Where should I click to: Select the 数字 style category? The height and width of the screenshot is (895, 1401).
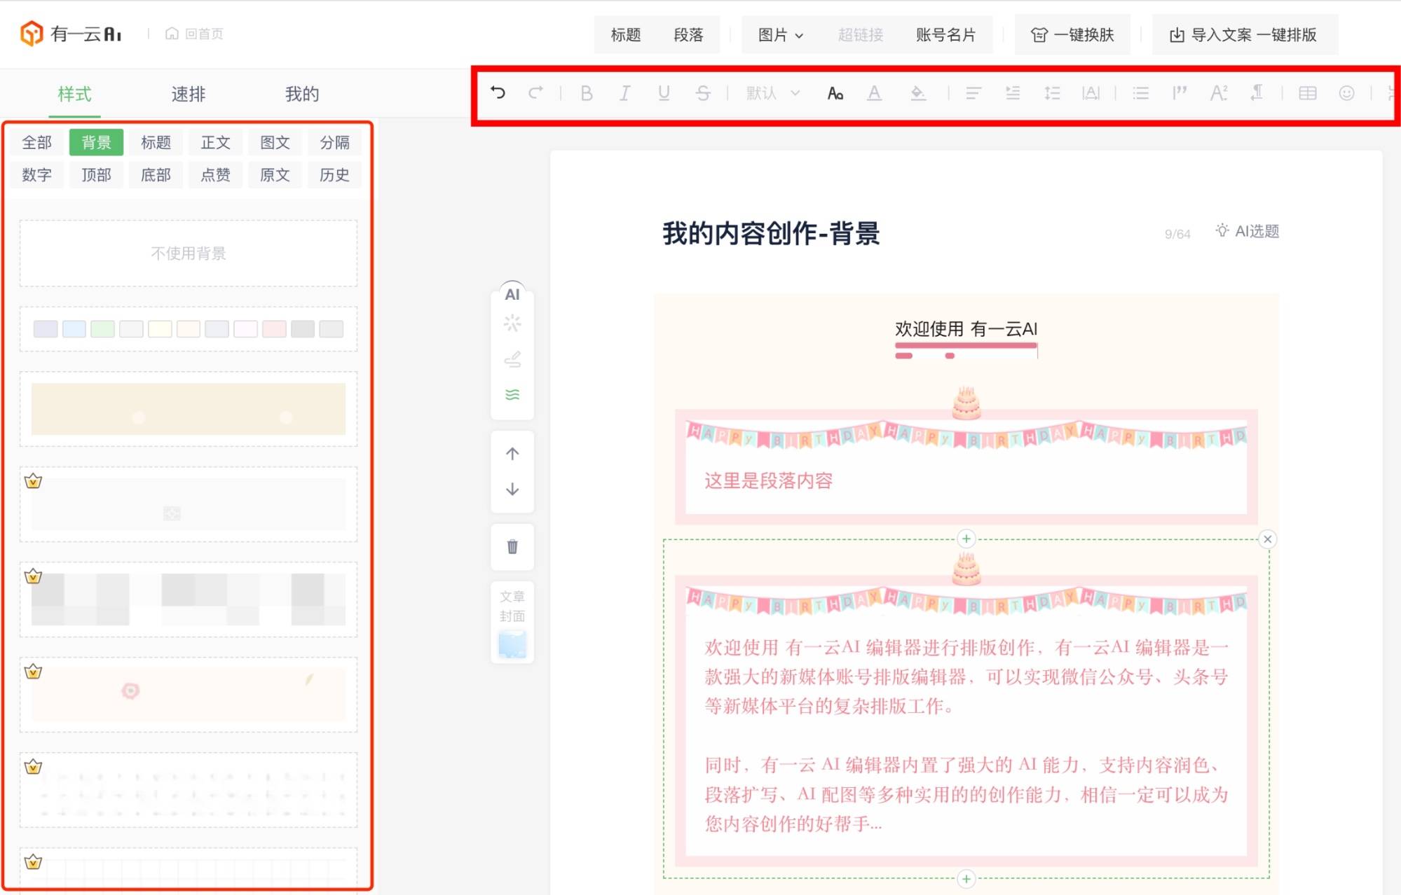click(37, 174)
